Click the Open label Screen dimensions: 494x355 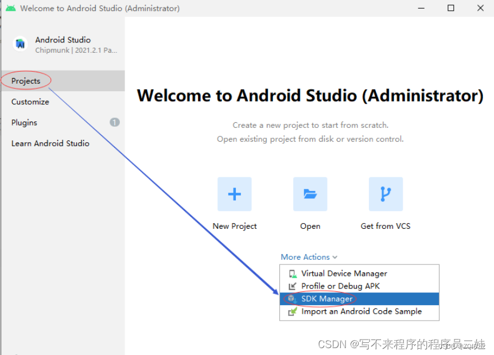click(310, 226)
